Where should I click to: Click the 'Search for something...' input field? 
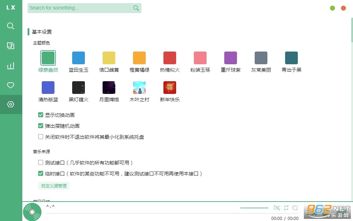80,8
